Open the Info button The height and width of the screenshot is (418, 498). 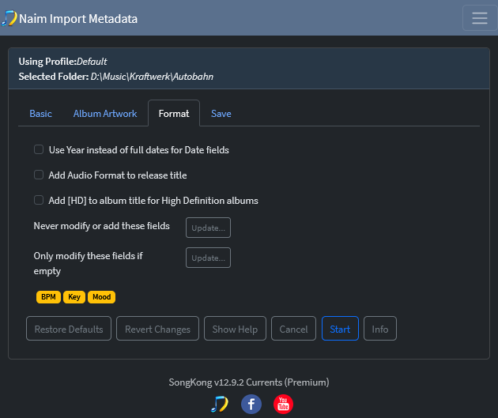[380, 329]
